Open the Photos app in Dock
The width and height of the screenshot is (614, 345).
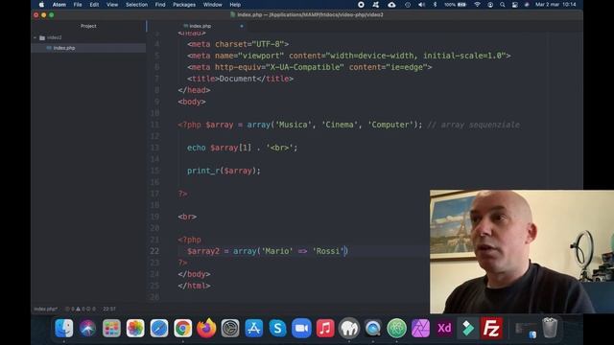pos(135,328)
